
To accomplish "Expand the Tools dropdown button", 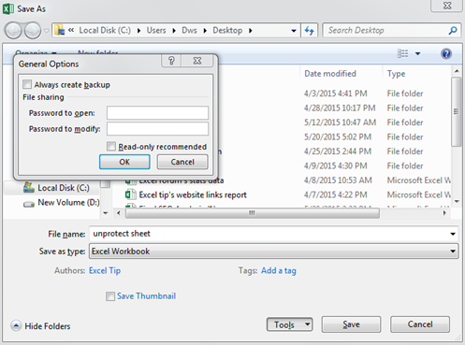I will [289, 324].
